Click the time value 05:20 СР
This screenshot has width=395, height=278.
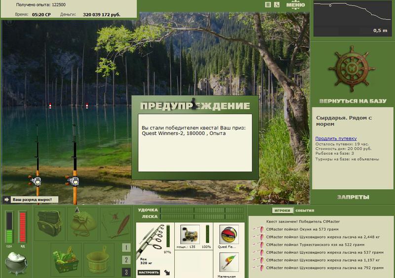41,15
